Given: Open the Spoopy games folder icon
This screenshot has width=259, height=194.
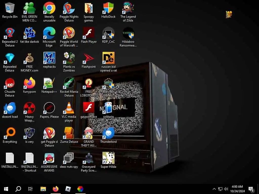Looking at the screenshot, I should point(89,8).
